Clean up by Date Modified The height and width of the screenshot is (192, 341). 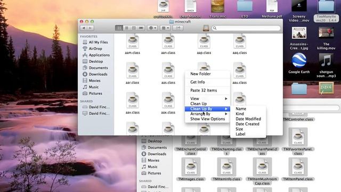point(248,119)
